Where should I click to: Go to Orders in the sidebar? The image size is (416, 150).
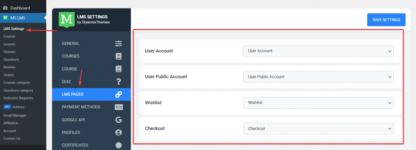pyautogui.click(x=9, y=75)
